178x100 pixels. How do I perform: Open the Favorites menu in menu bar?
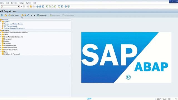click(x=14, y=3)
